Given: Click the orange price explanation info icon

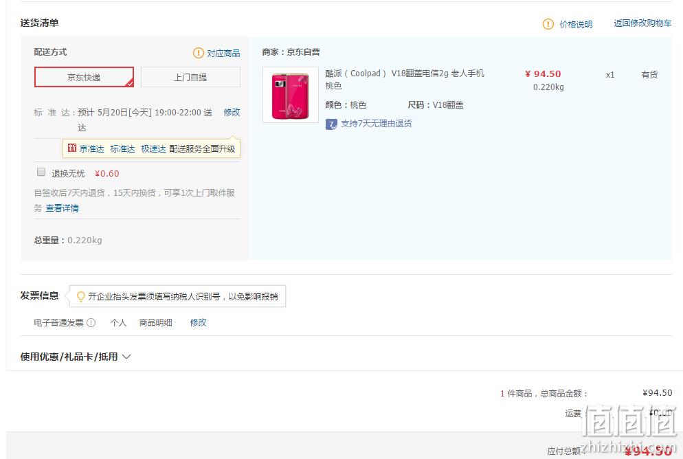Looking at the screenshot, I should click(x=548, y=24).
